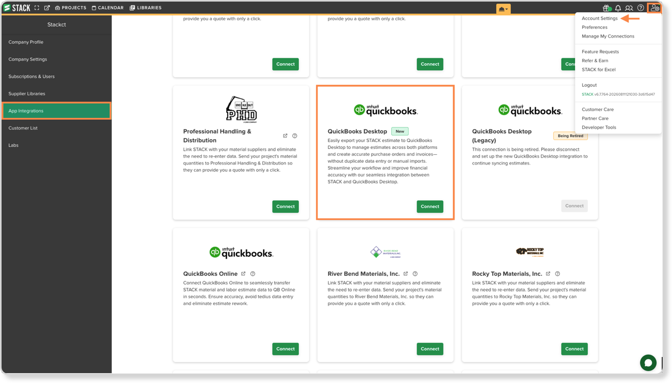The image size is (672, 383).
Task: Choose Preferences in account menu
Action: tap(594, 28)
